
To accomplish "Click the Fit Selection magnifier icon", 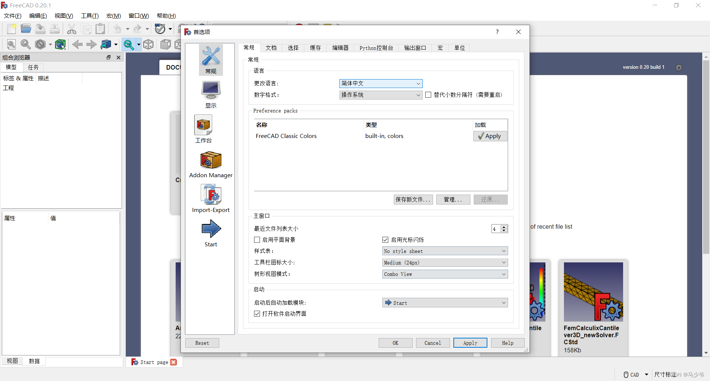I will (26, 44).
